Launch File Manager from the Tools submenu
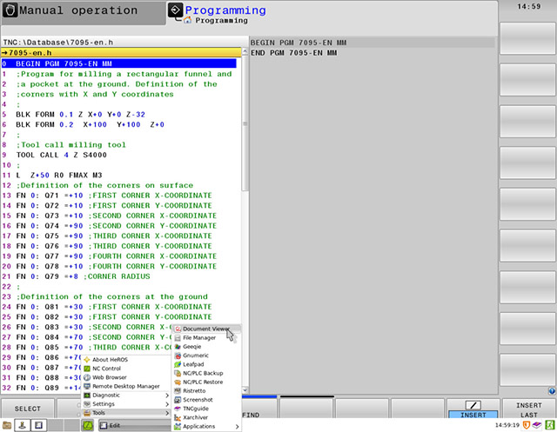This screenshot has height=432, width=557. 198,337
